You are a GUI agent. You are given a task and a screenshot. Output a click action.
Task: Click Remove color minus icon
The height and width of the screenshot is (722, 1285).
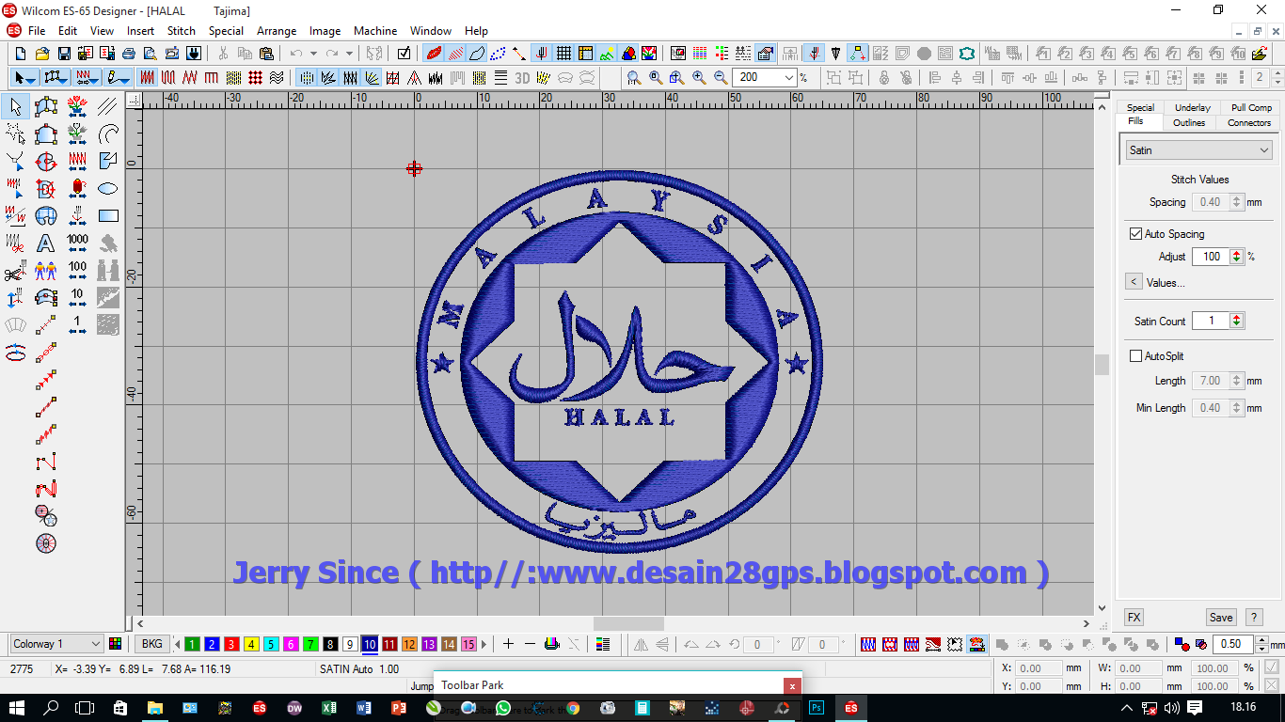[530, 644]
